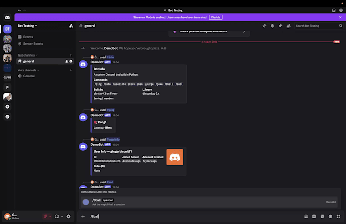Open invite icon on the general channel row
346x224 pixels.
[67, 61]
